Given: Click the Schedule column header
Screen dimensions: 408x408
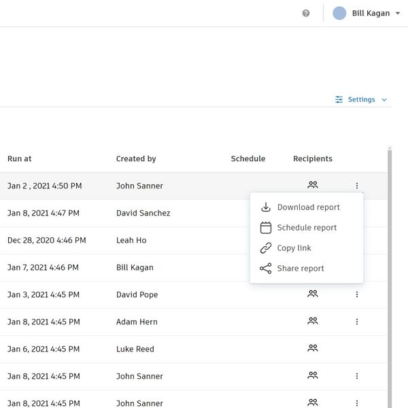Looking at the screenshot, I should (x=248, y=158).
